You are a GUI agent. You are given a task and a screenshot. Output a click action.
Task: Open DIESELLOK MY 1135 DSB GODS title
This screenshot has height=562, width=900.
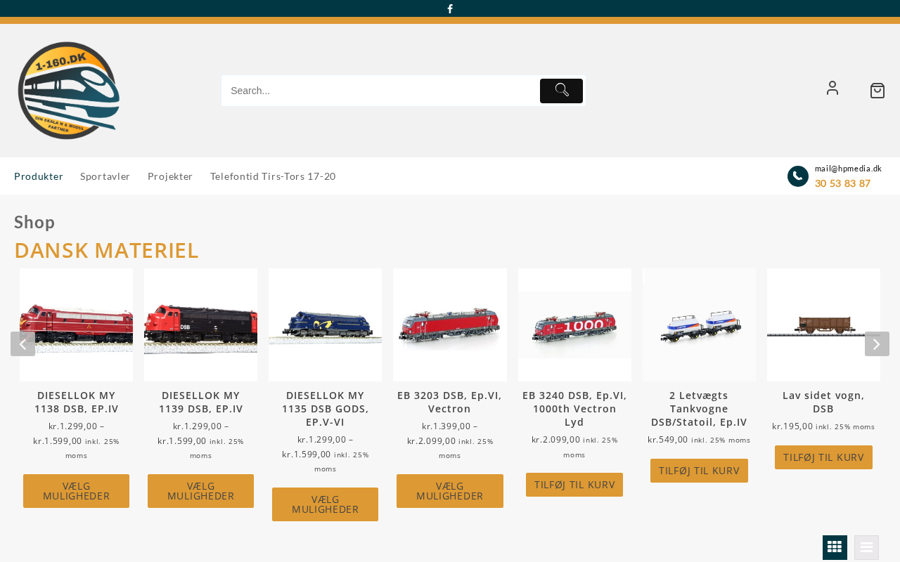325,409
